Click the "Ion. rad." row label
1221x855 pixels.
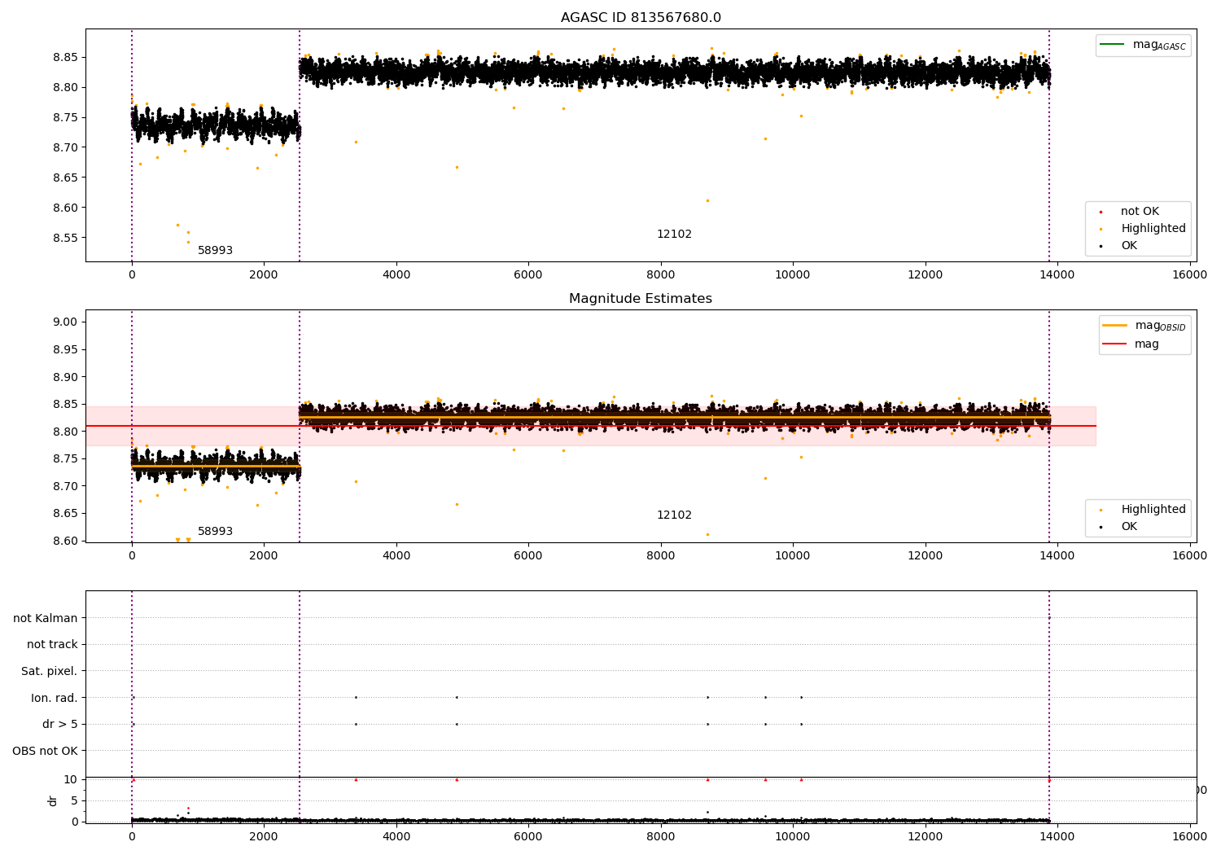55,698
